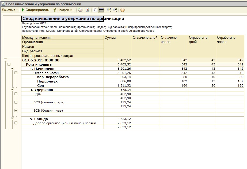
Task: Click the Отработано дней column header
Action: tap(202, 46)
